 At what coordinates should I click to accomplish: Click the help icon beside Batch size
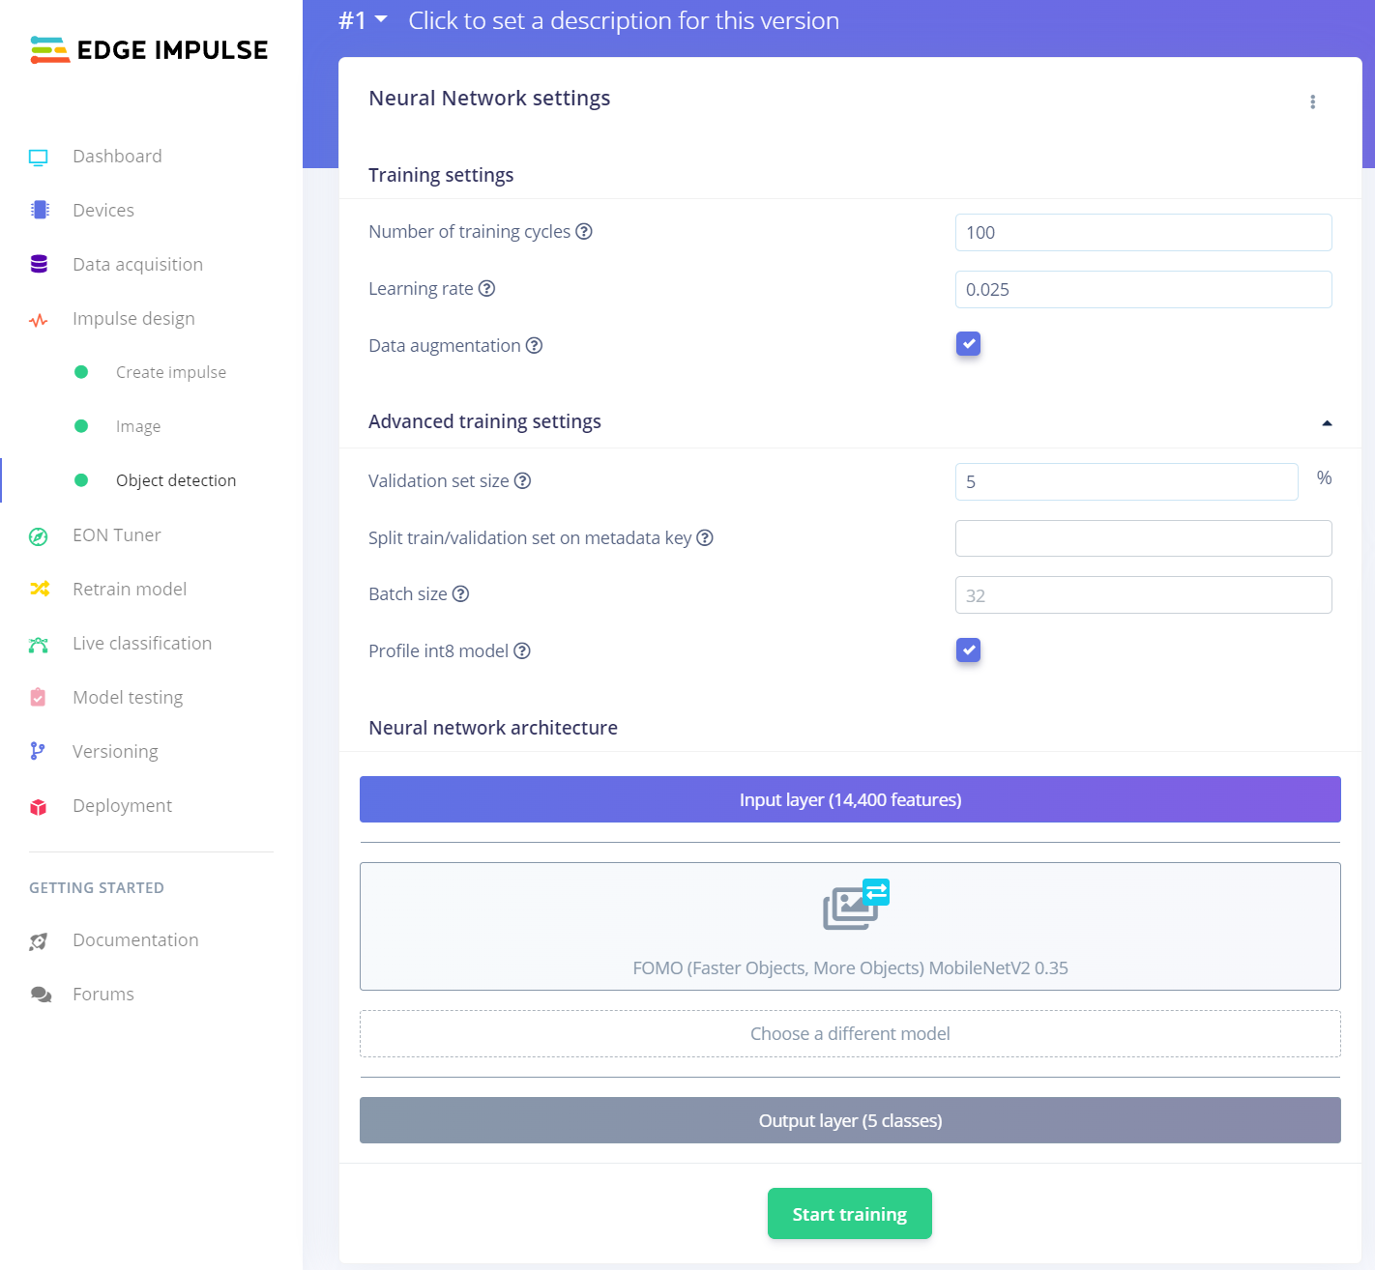point(461,593)
